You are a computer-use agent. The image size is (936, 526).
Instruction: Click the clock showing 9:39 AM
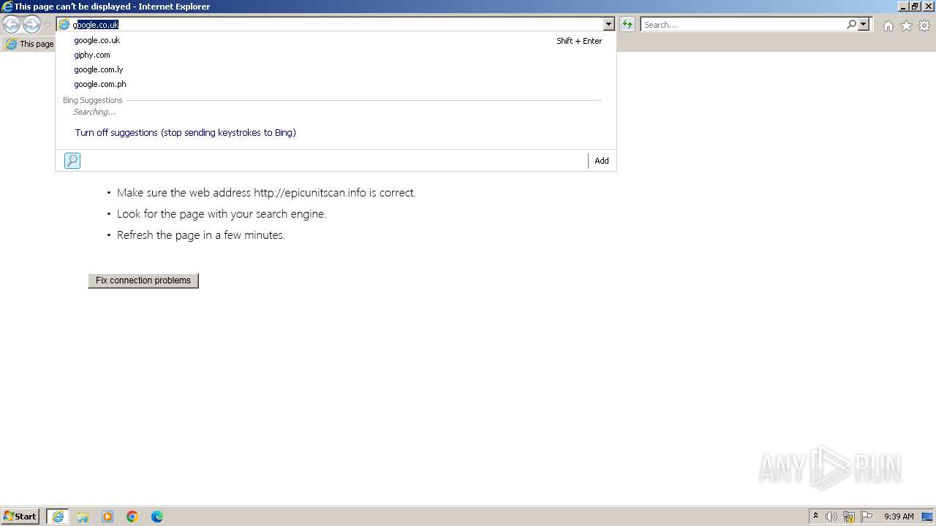click(899, 517)
